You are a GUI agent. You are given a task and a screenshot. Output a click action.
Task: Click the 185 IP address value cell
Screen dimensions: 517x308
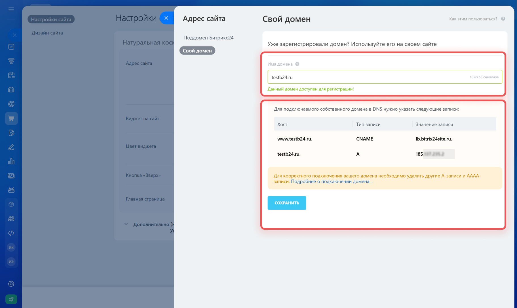tap(435, 154)
